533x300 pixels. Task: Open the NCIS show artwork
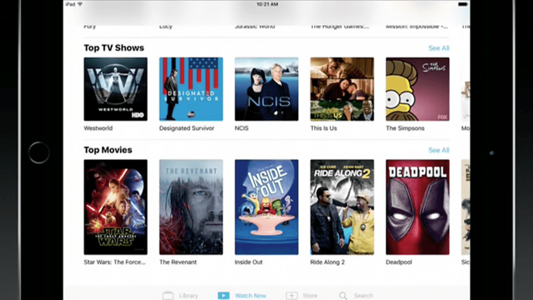click(266, 89)
